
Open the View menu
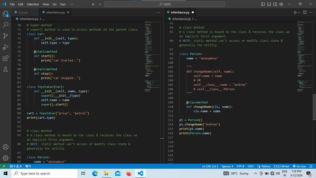(46, 4)
